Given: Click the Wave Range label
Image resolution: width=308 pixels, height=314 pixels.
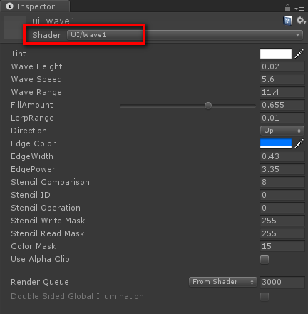Looking at the screenshot, I should (36, 92).
